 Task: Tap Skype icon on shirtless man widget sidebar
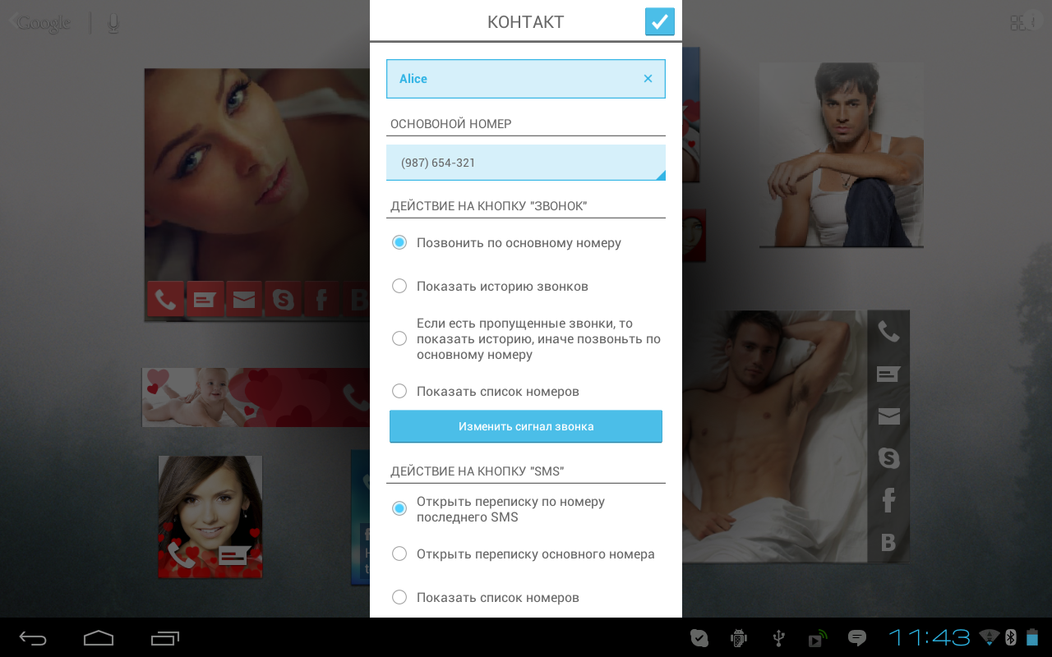(x=888, y=458)
